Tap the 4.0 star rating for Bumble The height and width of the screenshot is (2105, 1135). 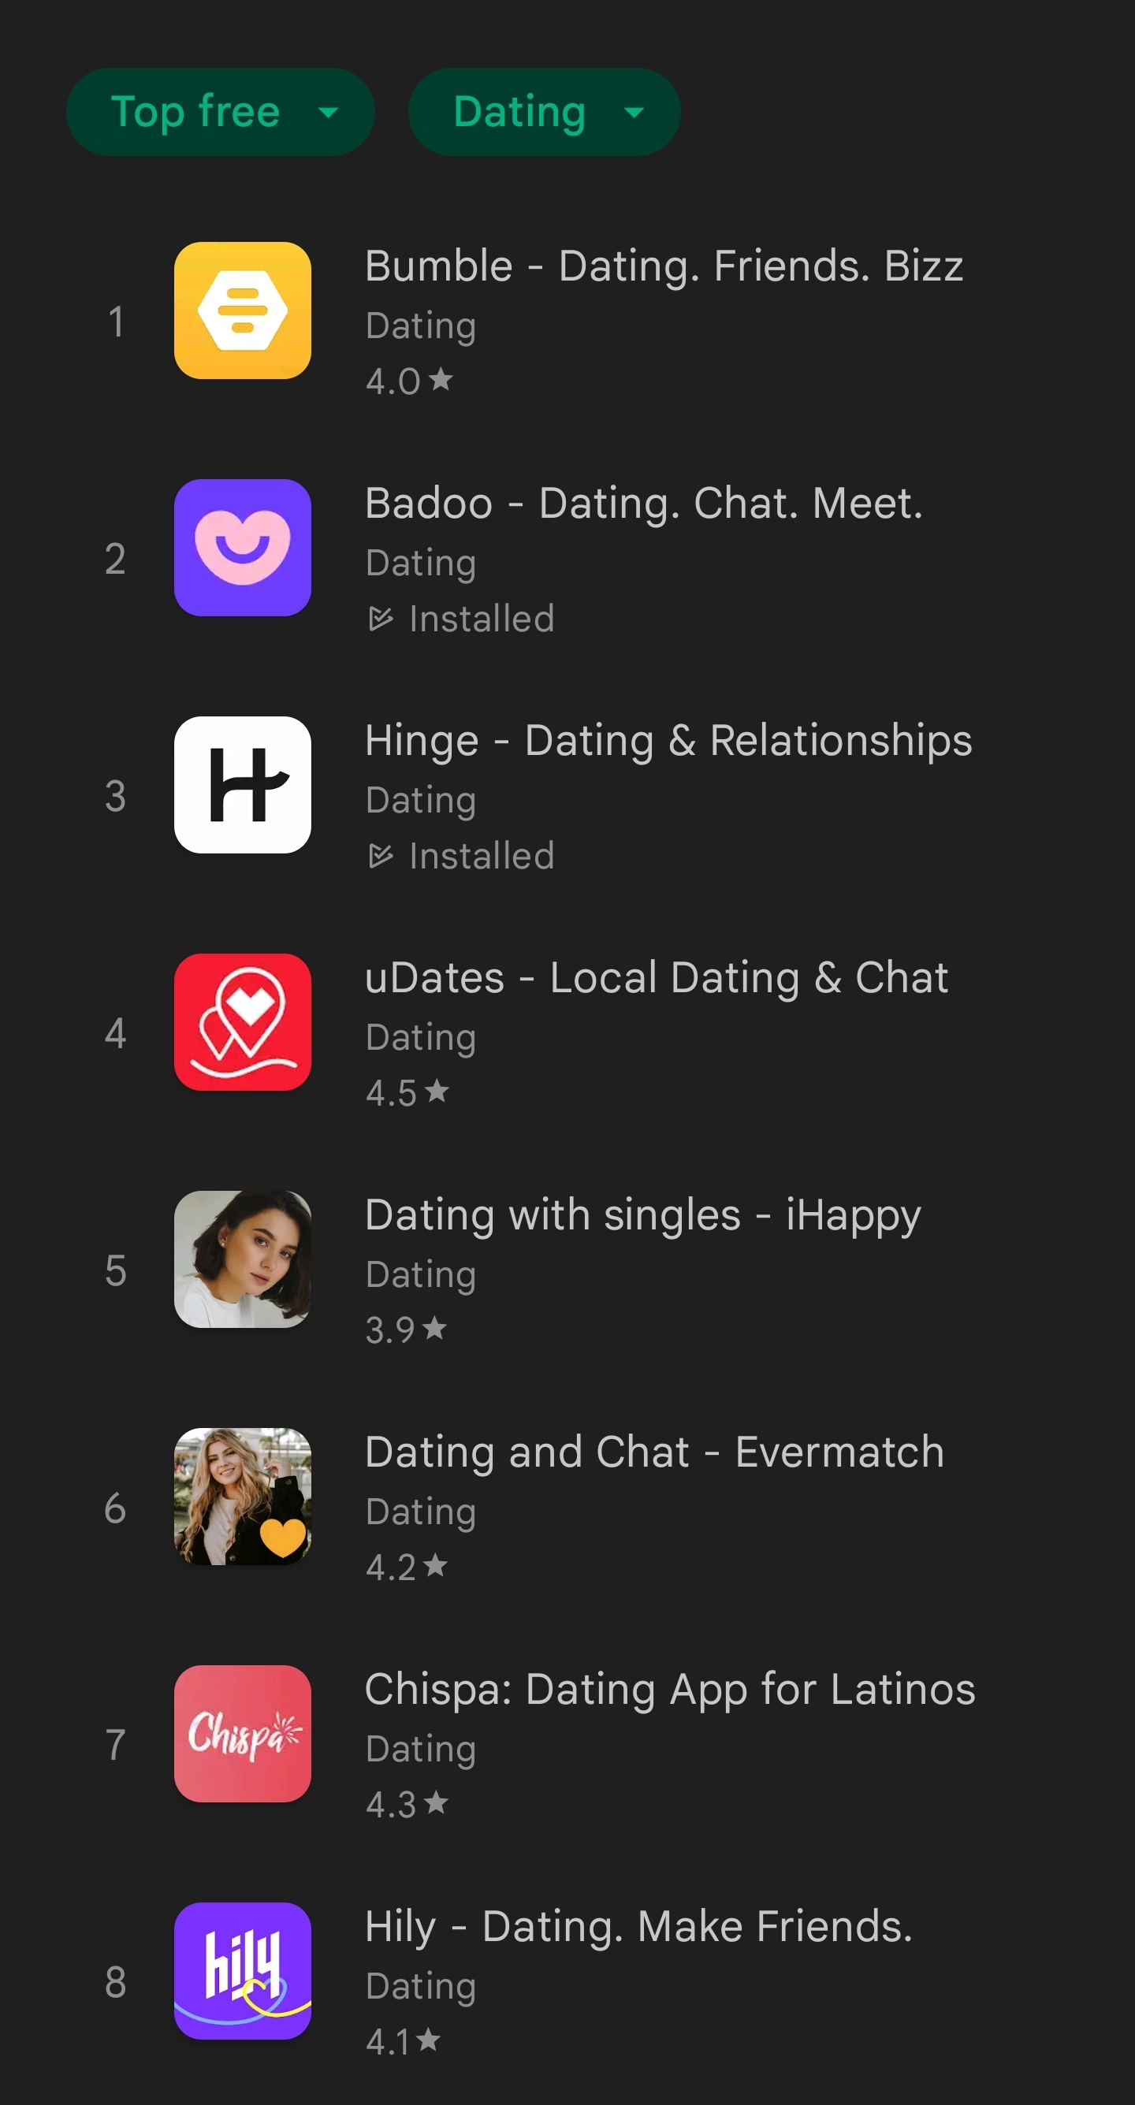(x=408, y=381)
